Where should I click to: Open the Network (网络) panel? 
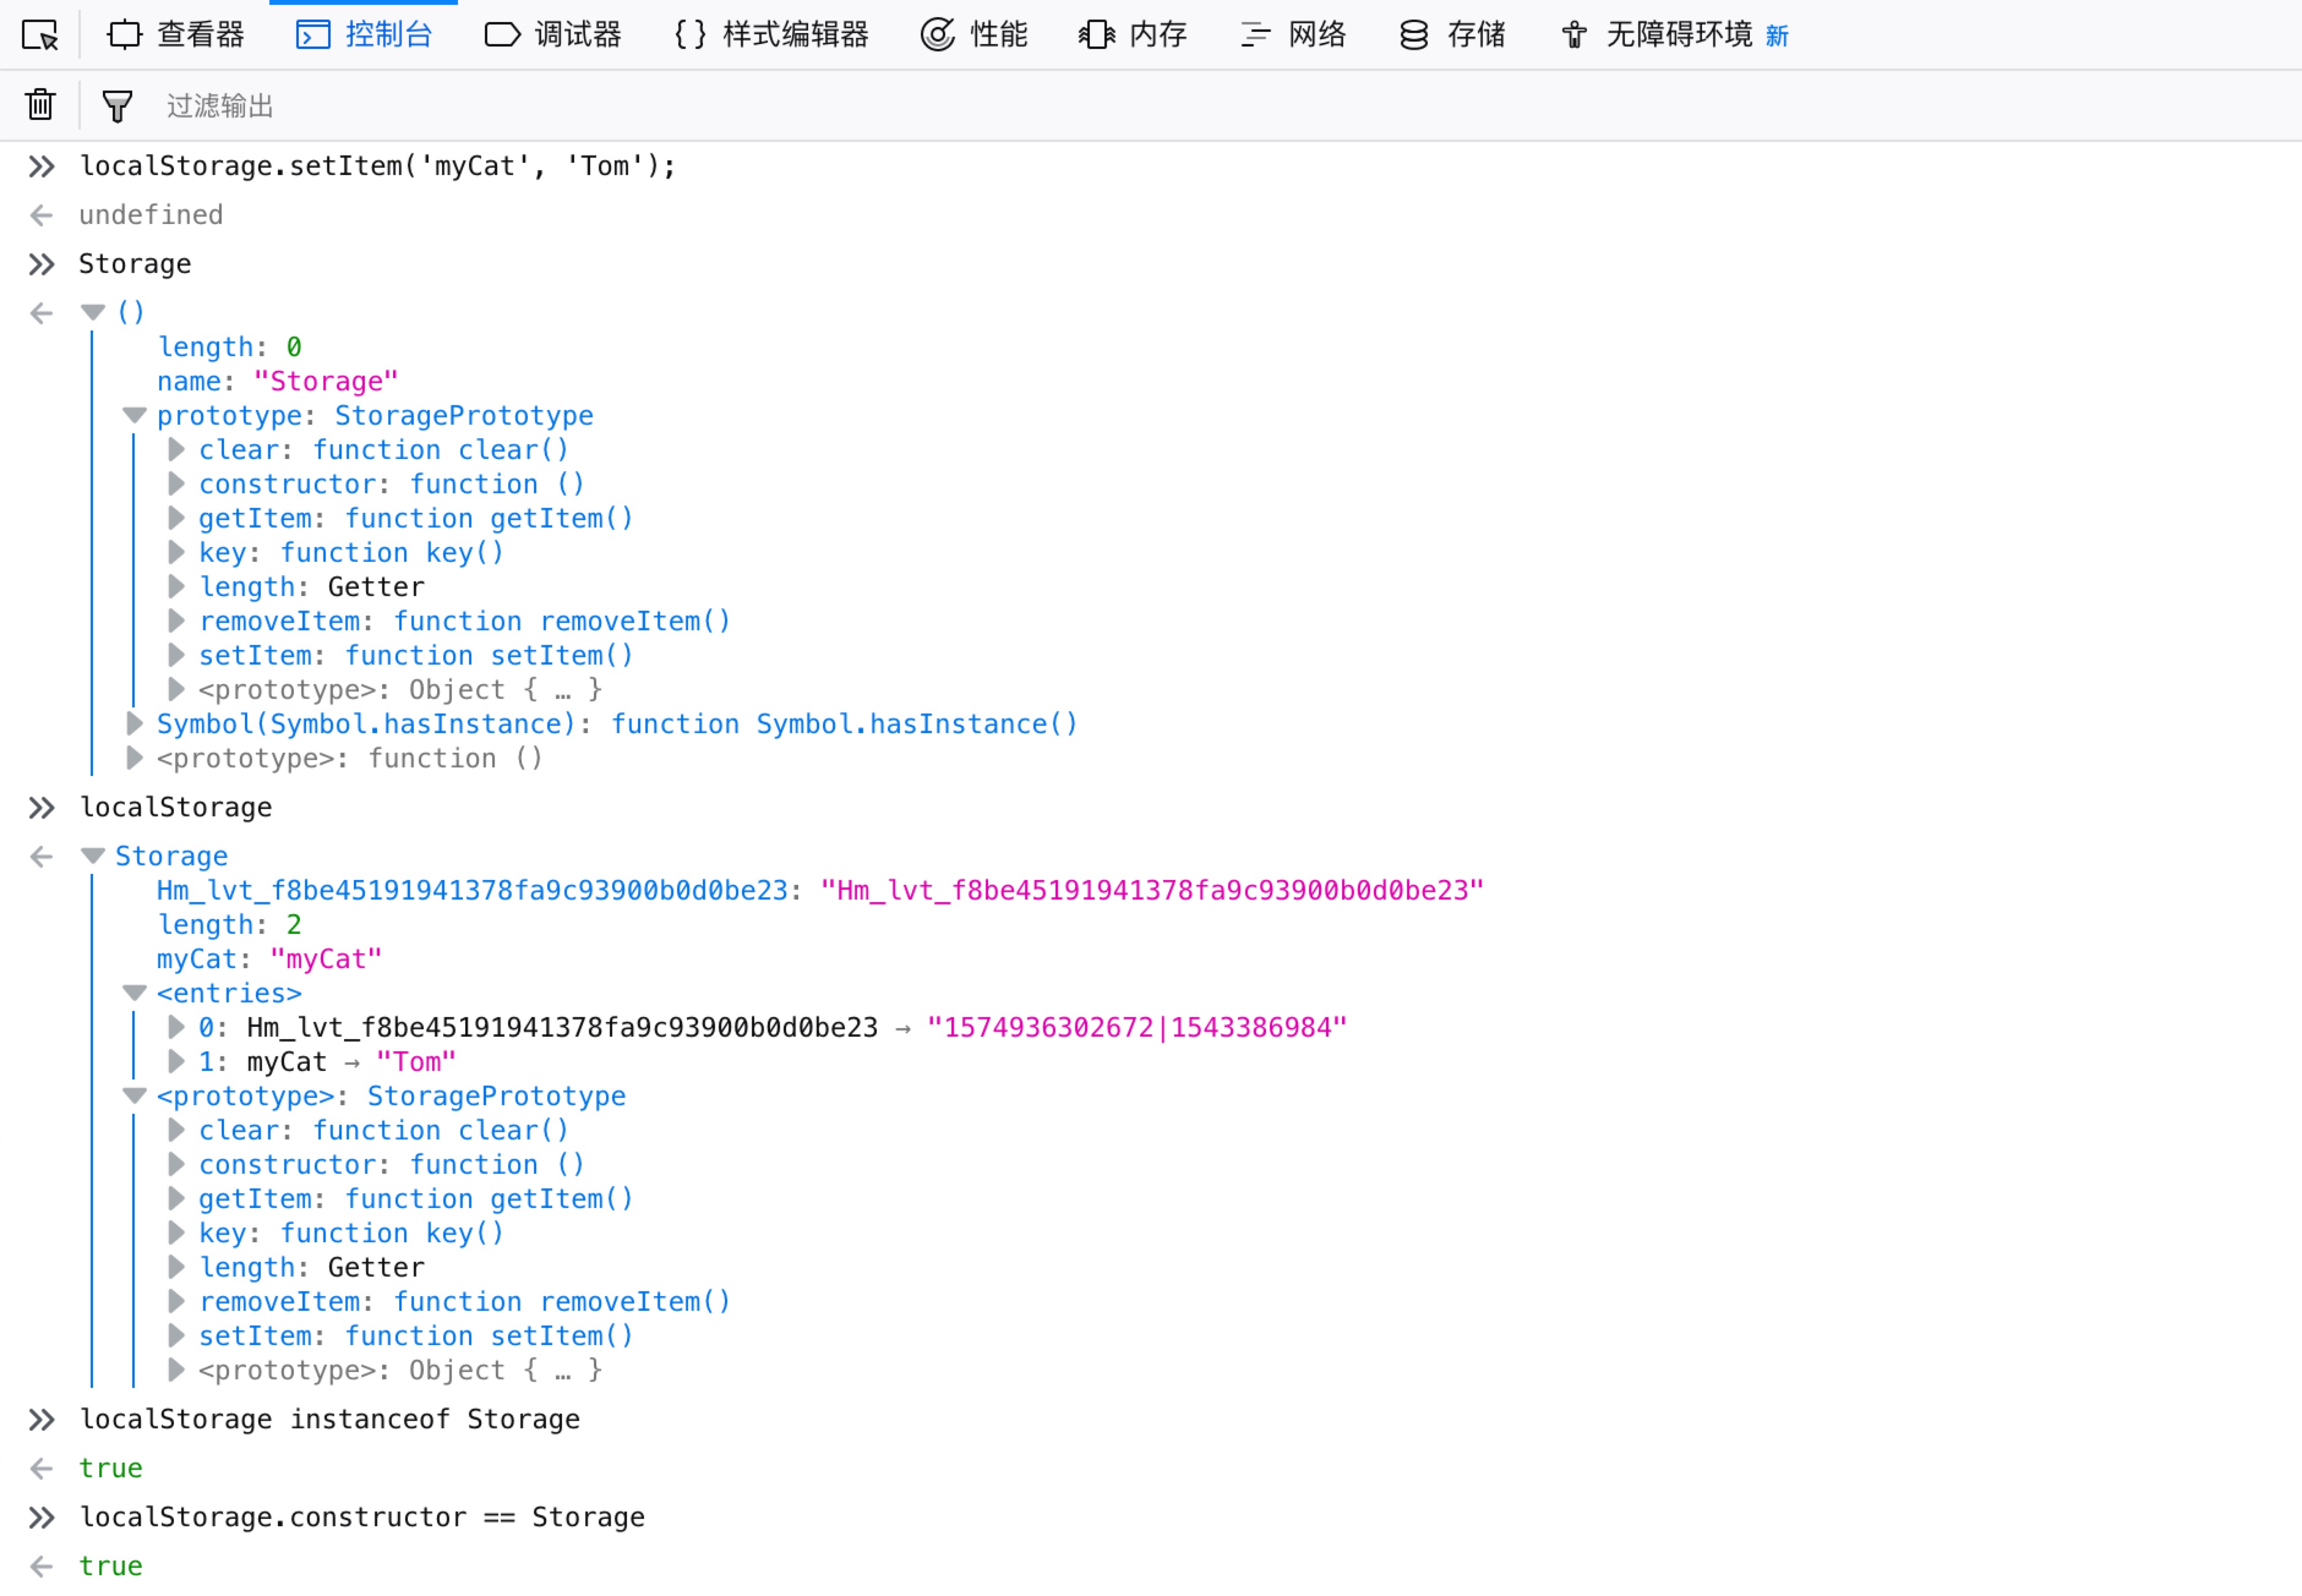pyautogui.click(x=1294, y=35)
